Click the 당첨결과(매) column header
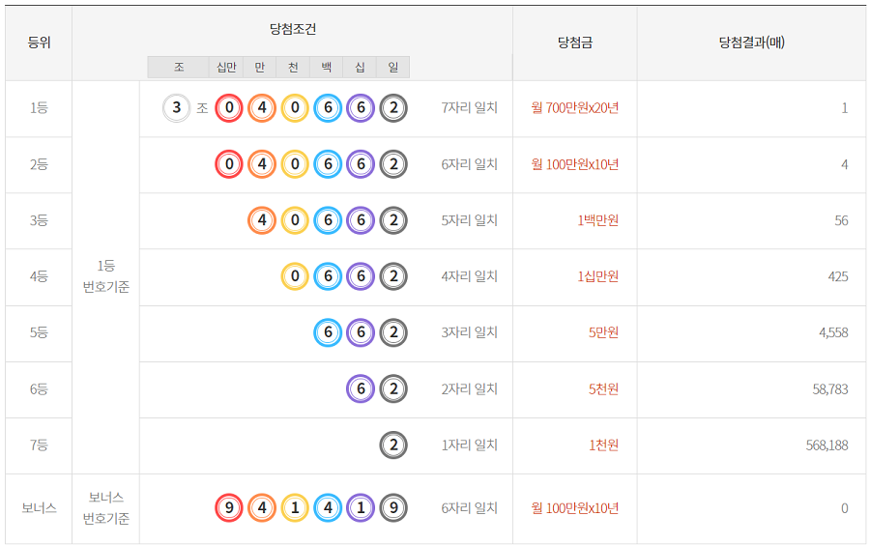 point(751,43)
